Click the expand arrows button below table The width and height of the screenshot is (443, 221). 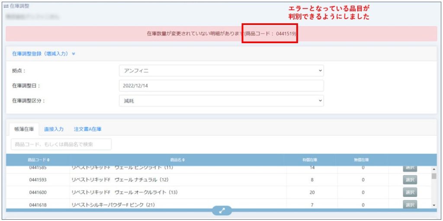221,211
